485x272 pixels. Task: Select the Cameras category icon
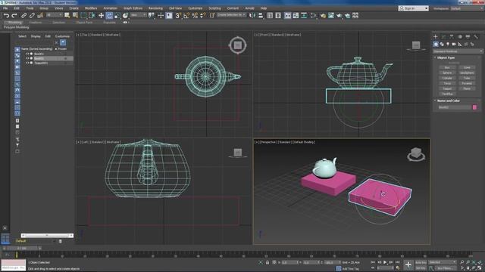coord(454,45)
